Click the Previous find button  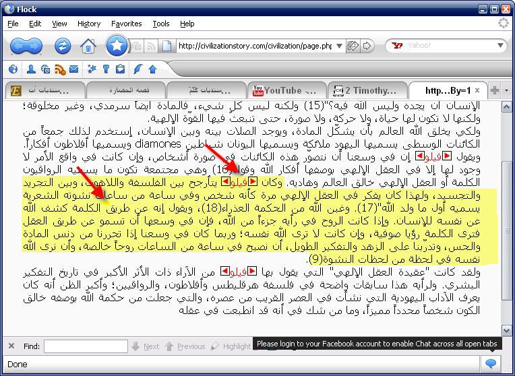(x=185, y=346)
